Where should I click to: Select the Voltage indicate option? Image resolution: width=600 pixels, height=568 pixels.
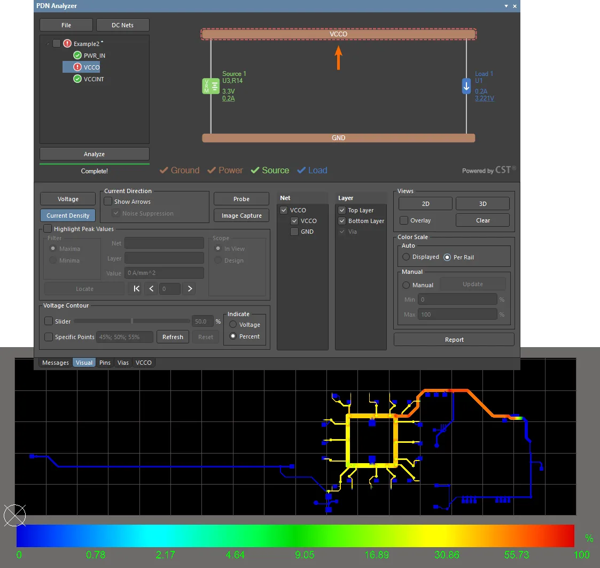pyautogui.click(x=232, y=325)
